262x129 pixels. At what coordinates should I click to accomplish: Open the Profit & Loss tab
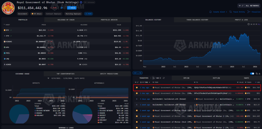pos(241,20)
